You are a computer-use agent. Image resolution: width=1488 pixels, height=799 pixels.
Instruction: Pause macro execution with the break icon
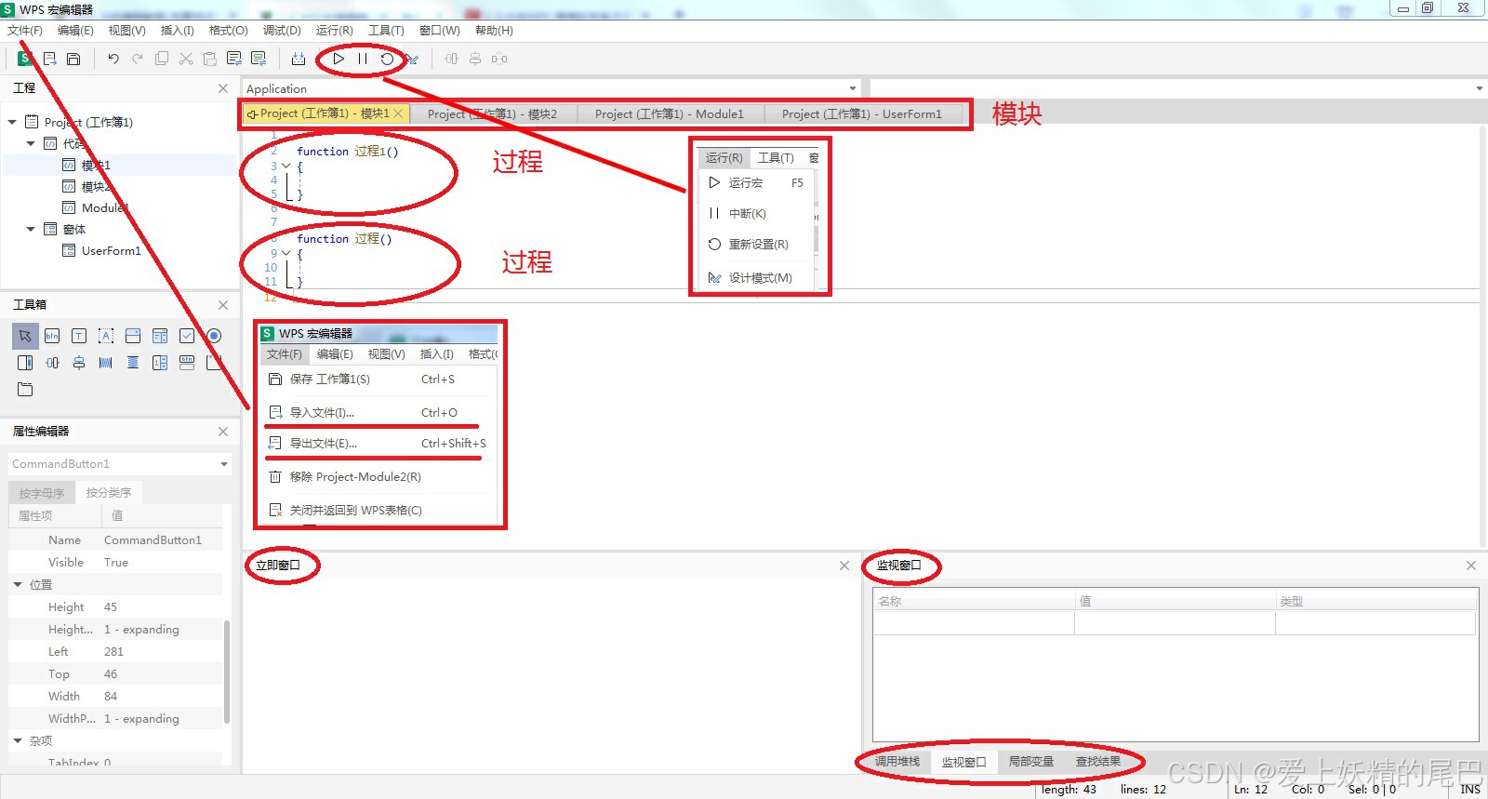click(x=363, y=59)
